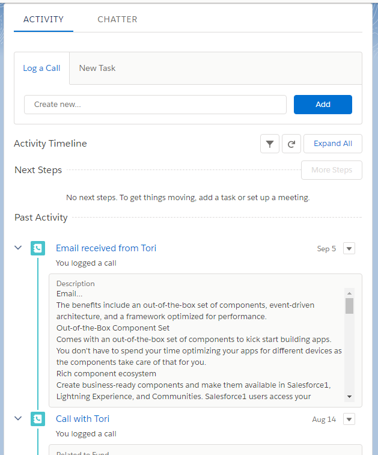Open actions menu for Aug 14 activity
This screenshot has height=455, width=378.
[349, 419]
